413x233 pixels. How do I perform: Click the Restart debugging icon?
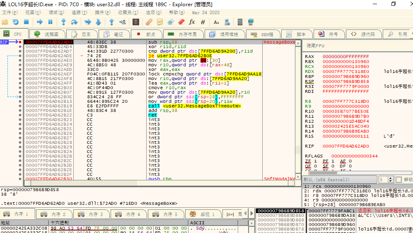[15, 22]
